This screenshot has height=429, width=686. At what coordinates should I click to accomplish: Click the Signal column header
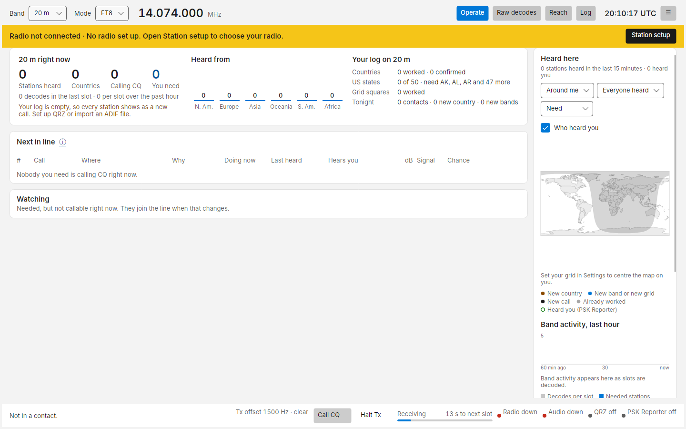425,161
